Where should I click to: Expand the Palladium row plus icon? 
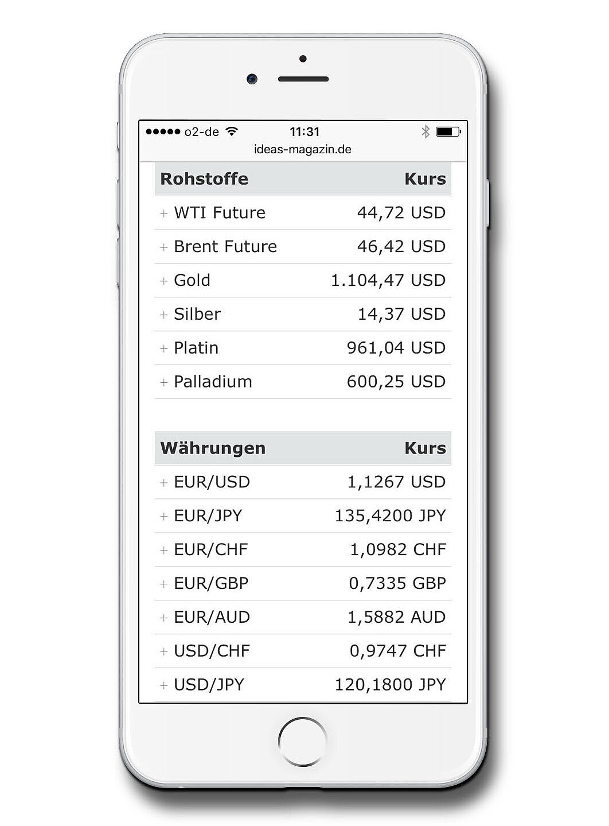164,383
